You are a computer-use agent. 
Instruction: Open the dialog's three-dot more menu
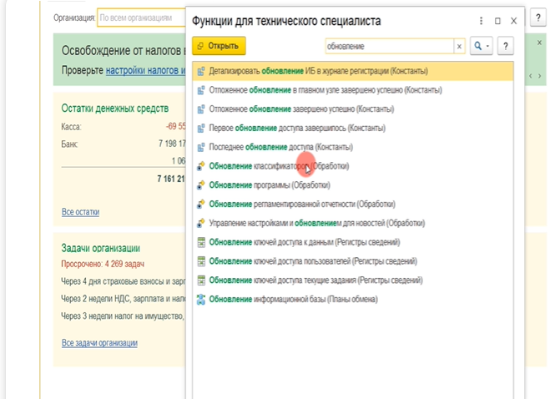pos(481,20)
